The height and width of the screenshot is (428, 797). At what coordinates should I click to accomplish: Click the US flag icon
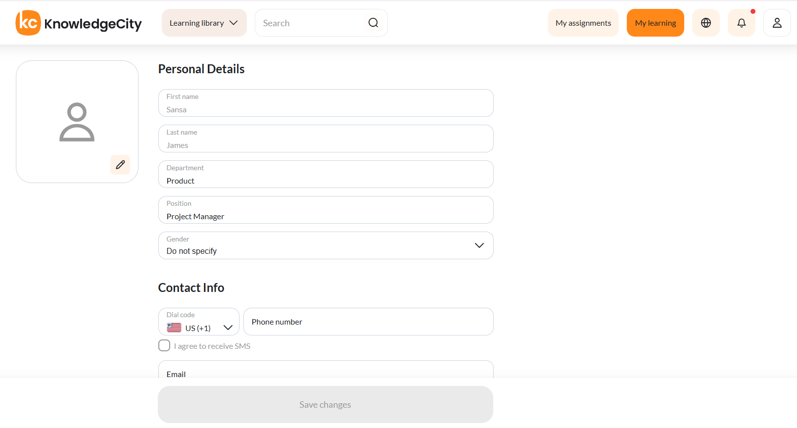tap(174, 328)
